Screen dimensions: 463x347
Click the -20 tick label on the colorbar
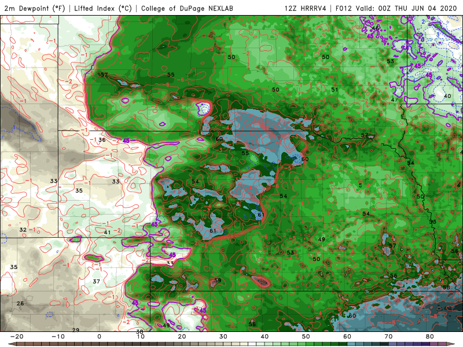17,337
